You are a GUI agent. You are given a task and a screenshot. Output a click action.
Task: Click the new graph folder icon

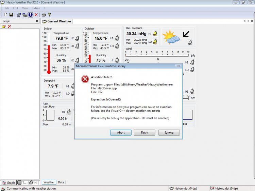[4, 26]
